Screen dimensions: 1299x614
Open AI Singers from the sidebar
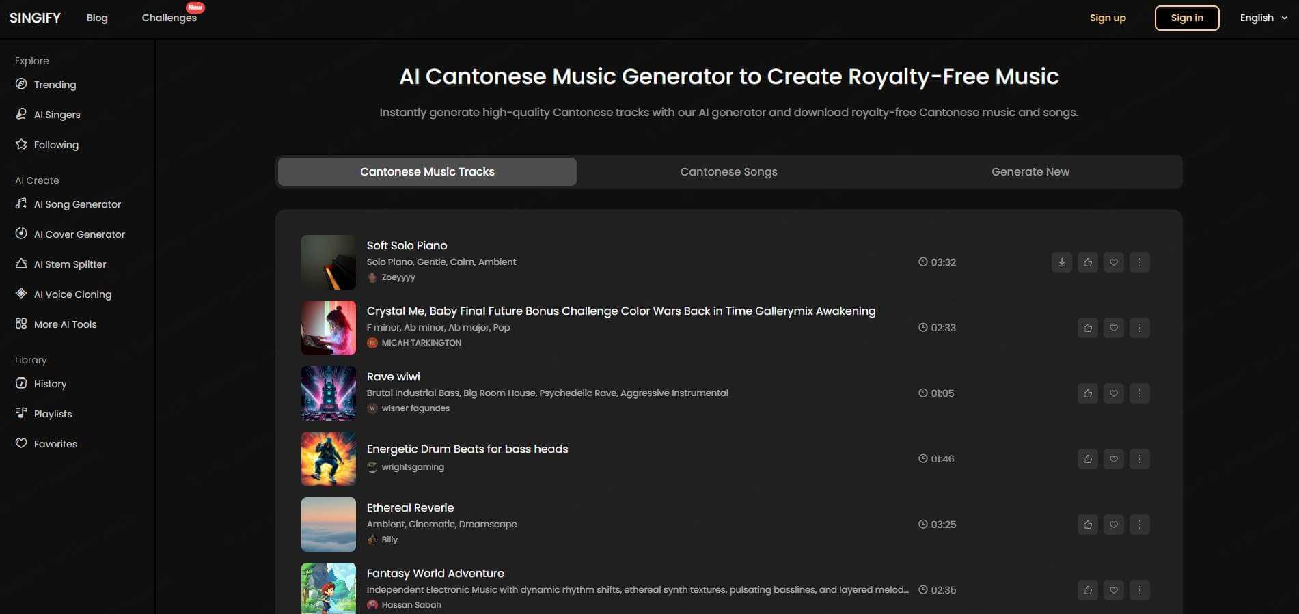pos(57,115)
